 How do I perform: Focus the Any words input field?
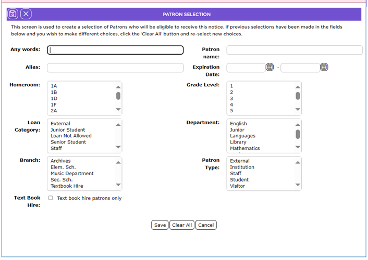[115, 50]
